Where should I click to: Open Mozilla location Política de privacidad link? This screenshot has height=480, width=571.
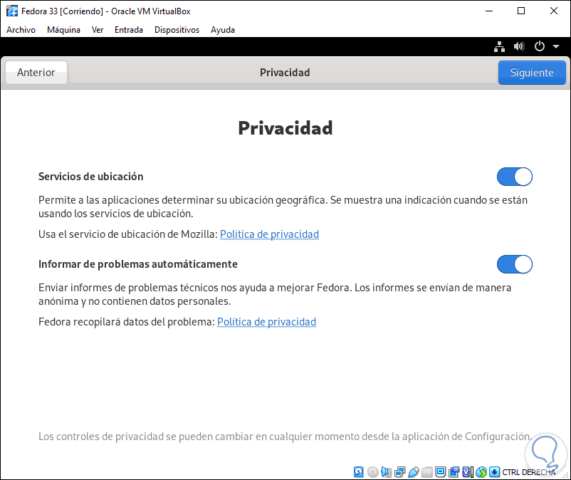[269, 234]
